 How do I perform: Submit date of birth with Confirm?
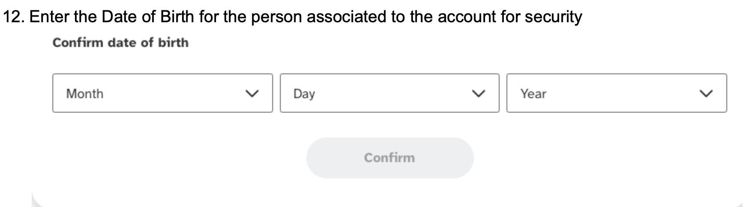coord(389,158)
